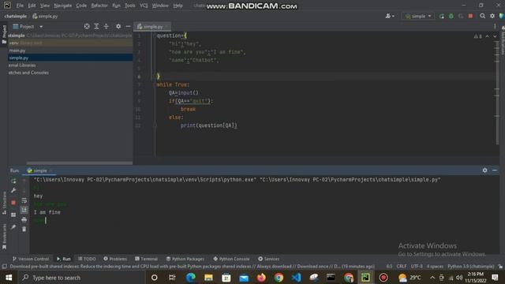Click the taskbar search box
Image resolution: width=505 pixels, height=284 pixels.
80,277
